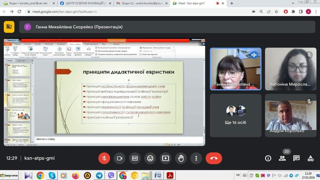Show the participants list

click(x=282, y=158)
